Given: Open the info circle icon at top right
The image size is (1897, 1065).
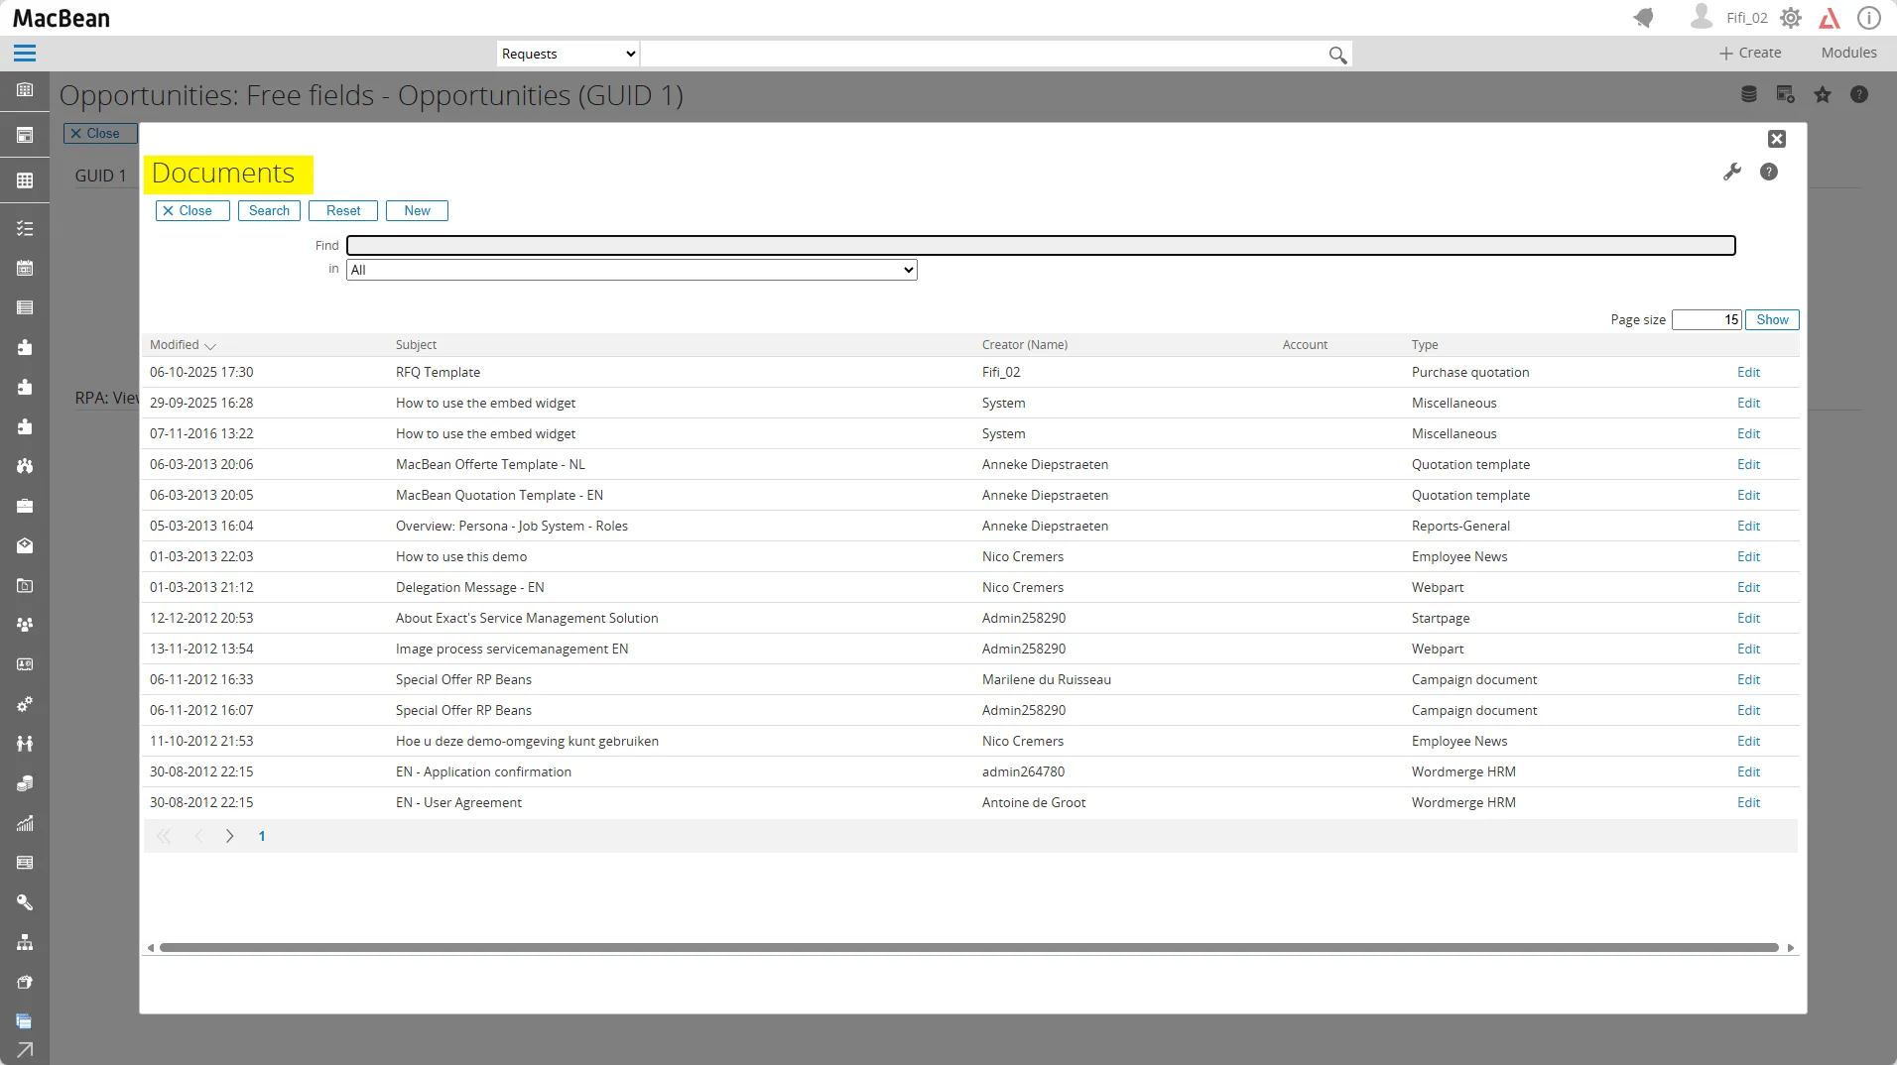Looking at the screenshot, I should point(1868,18).
